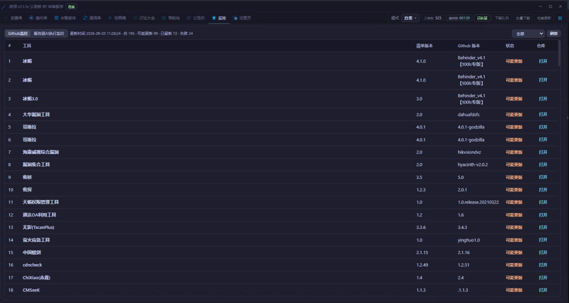Image resolution: width=569 pixels, height=303 pixels.
Task: Click 打开 for 萤火应急工具
Action: click(543, 240)
